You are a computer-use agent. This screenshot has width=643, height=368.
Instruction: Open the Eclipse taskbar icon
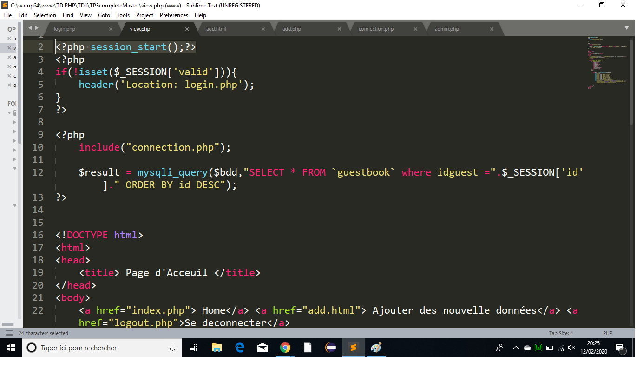point(331,348)
